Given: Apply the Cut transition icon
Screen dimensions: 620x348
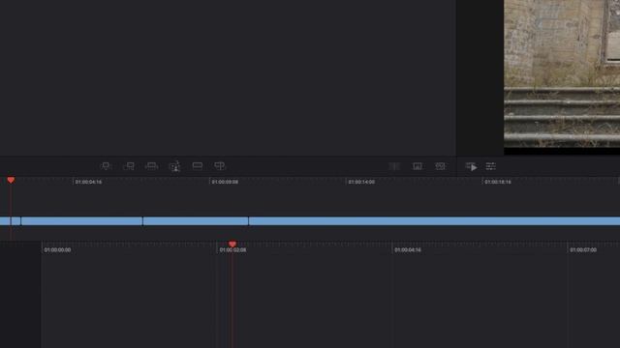Looking at the screenshot, I should (x=394, y=166).
